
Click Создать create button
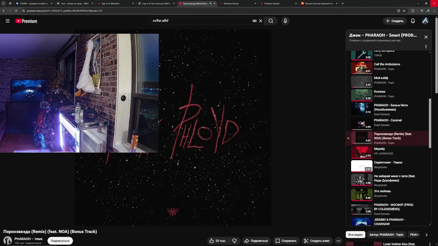tap(395, 21)
